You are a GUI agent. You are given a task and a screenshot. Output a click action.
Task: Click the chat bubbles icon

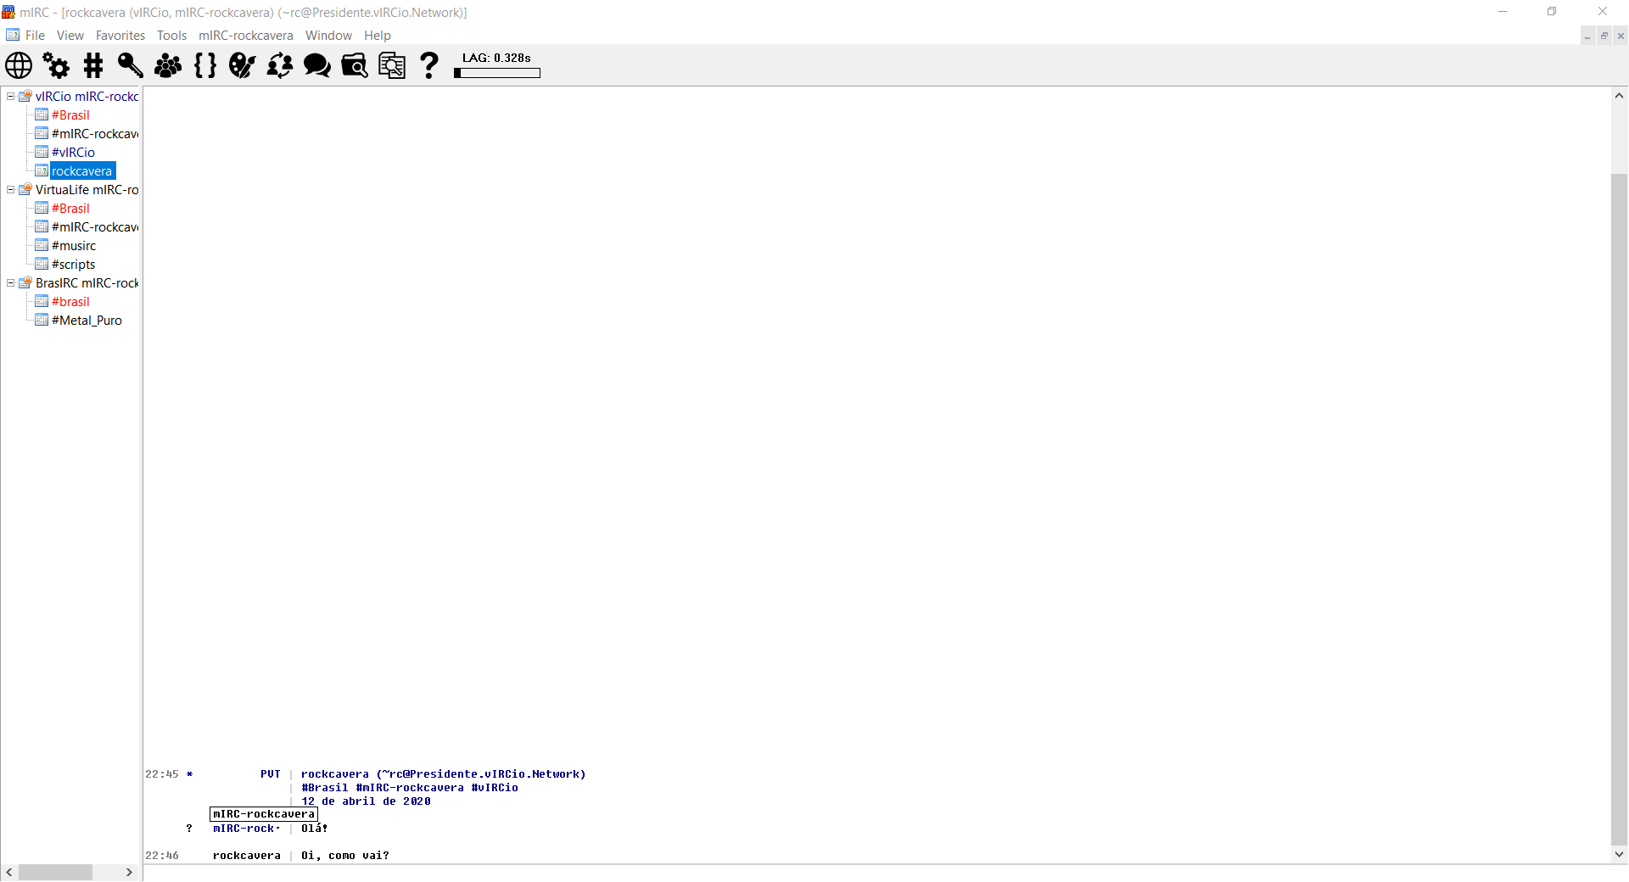click(x=317, y=65)
